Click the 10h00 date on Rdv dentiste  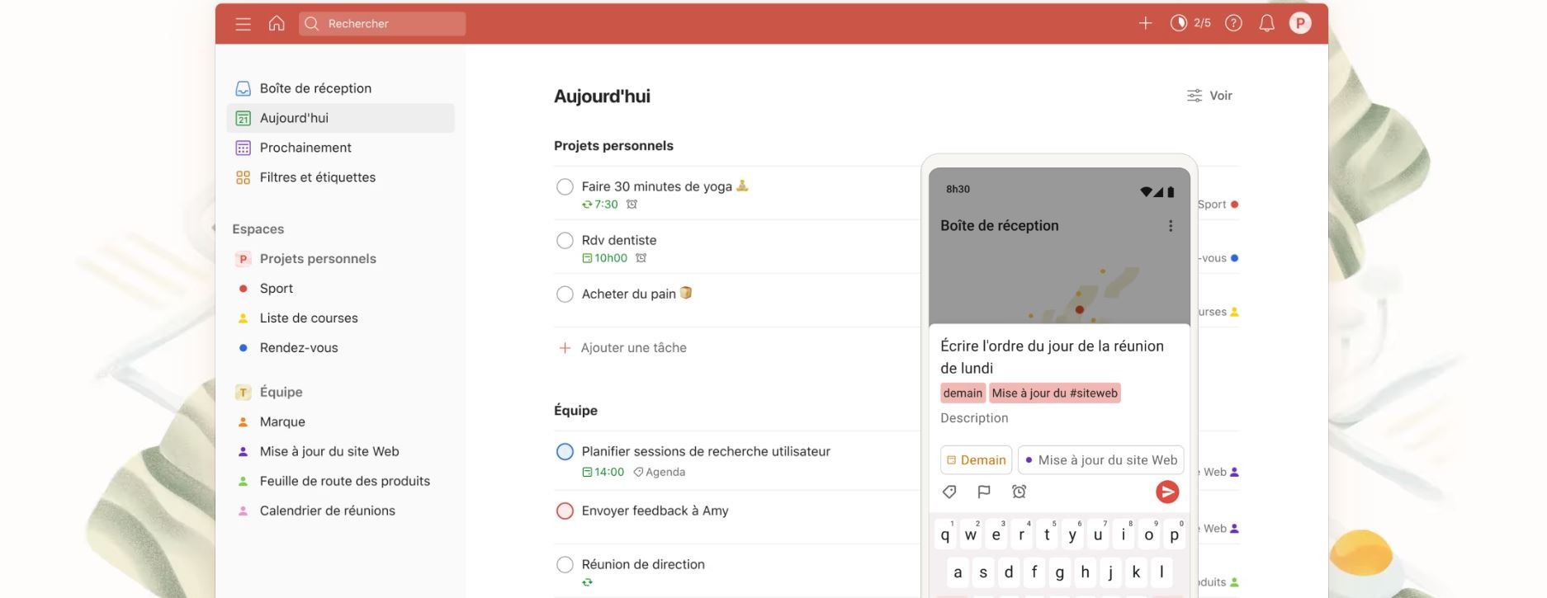pos(605,258)
